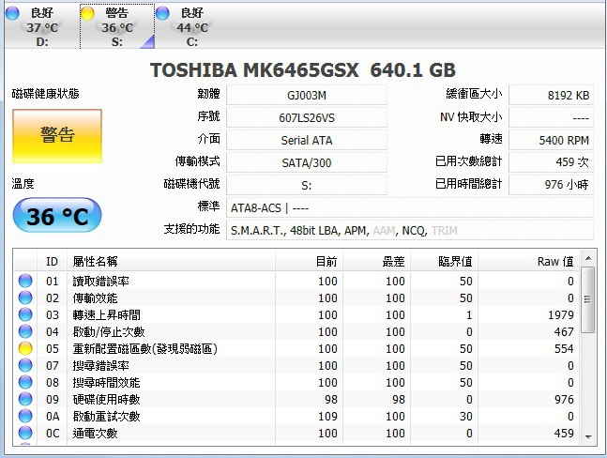Click the blue status orb for drive D:
The height and width of the screenshot is (458, 607).
(12, 13)
